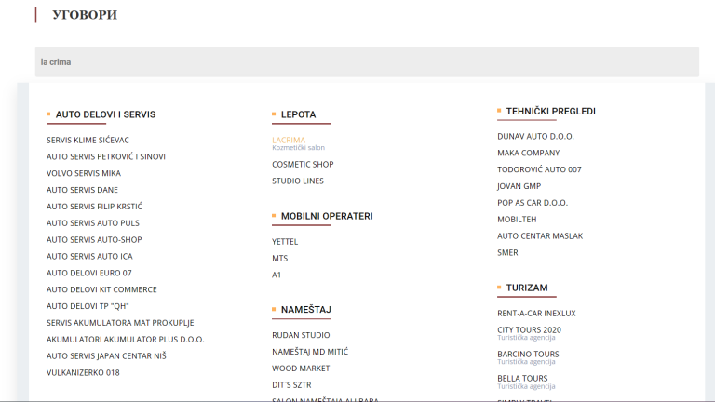This screenshot has width=715, height=402.
Task: Select VULKANIZERKO 018 entry
Action: pyautogui.click(x=83, y=373)
